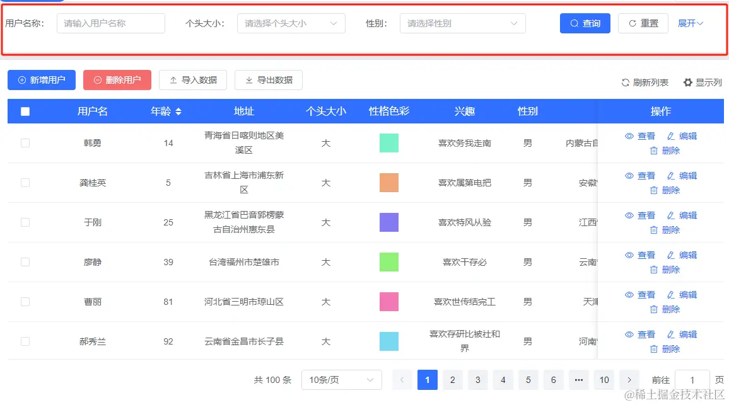The image size is (729, 405).
Task: Click the pagination ellipsis jump button
Action: coord(579,380)
